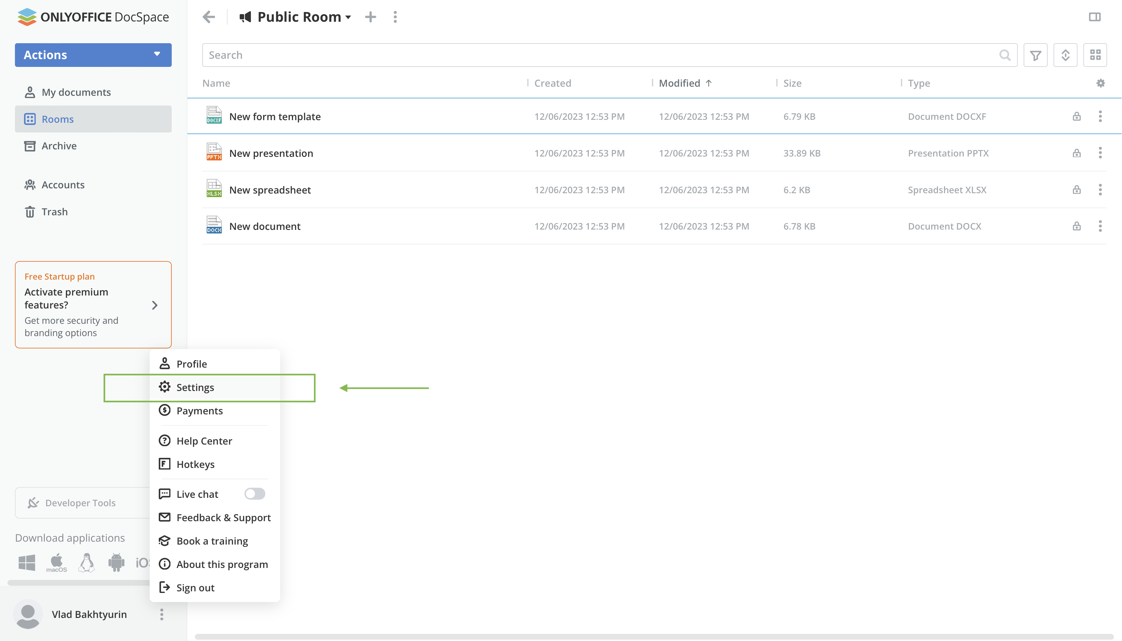1122x641 pixels.
Task: Choose Sign out from the menu
Action: pos(195,588)
